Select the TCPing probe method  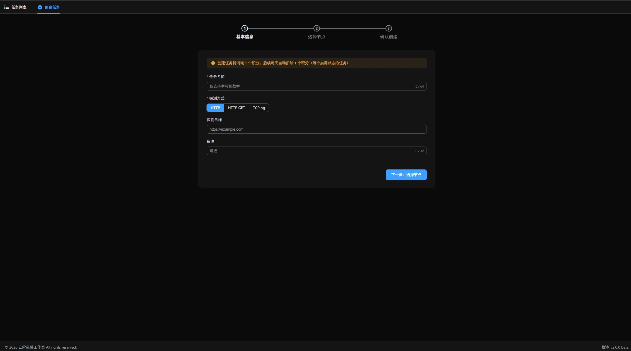(259, 108)
